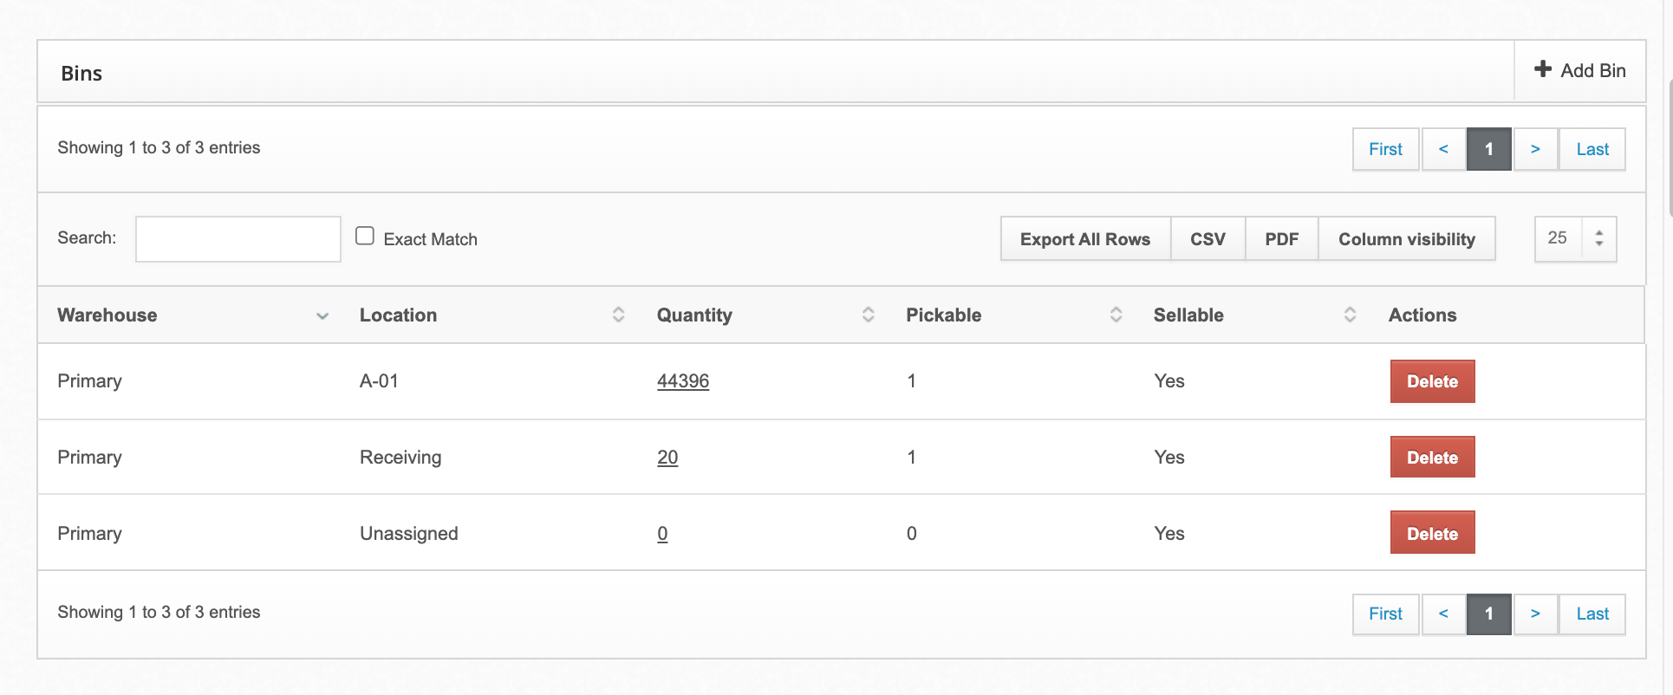The width and height of the screenshot is (1673, 695).
Task: Open quantity 44396 link
Action: [x=682, y=381]
